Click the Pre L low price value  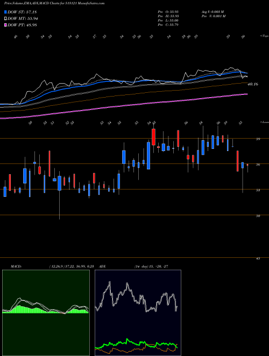[168, 20]
